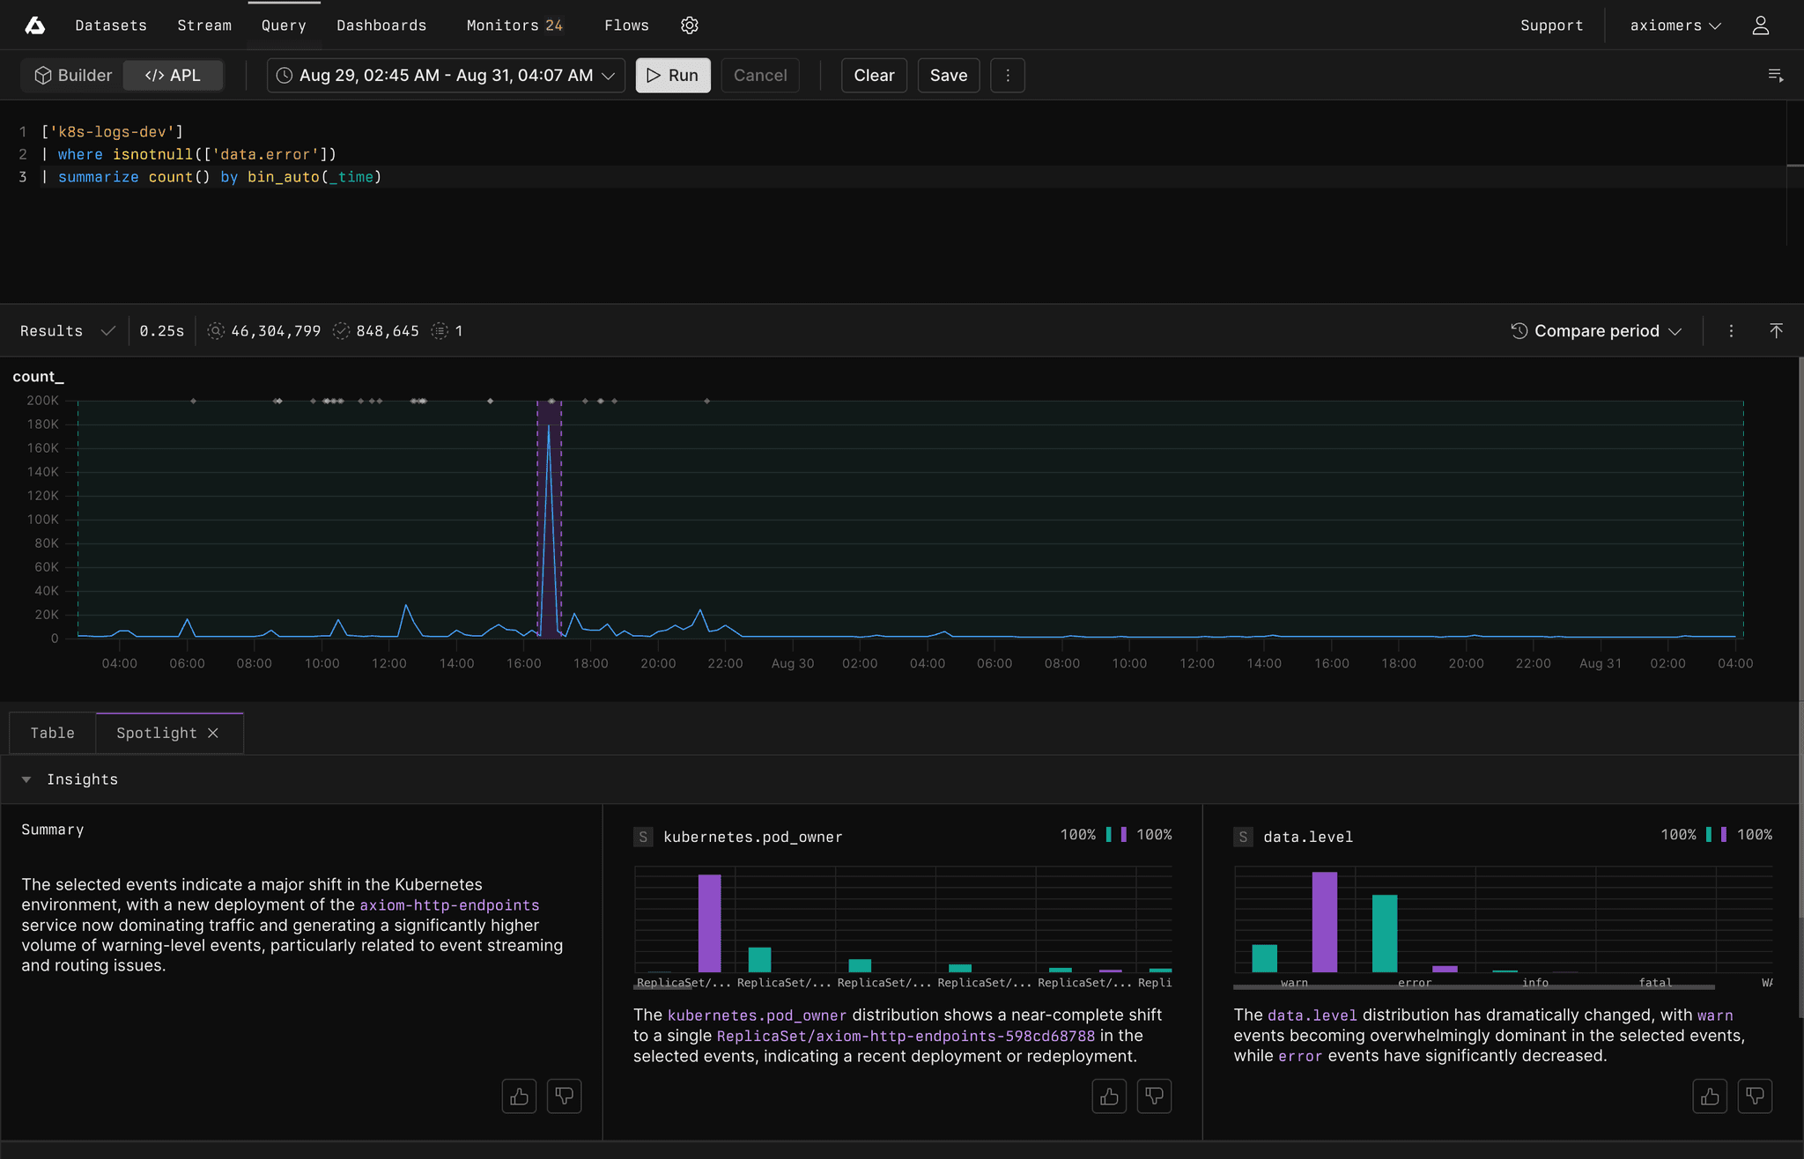Give thumbs down to the data.level insight
The height and width of the screenshot is (1159, 1804).
[x=1754, y=1096]
